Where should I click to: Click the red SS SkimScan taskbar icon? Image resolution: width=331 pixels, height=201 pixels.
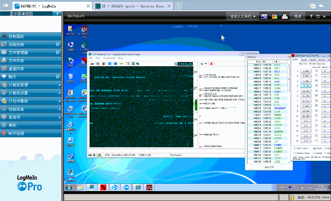point(103,187)
